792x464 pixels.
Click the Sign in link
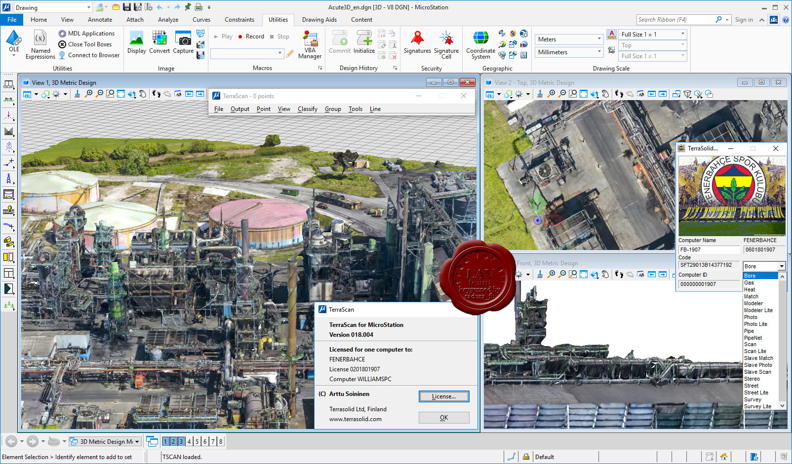point(744,20)
